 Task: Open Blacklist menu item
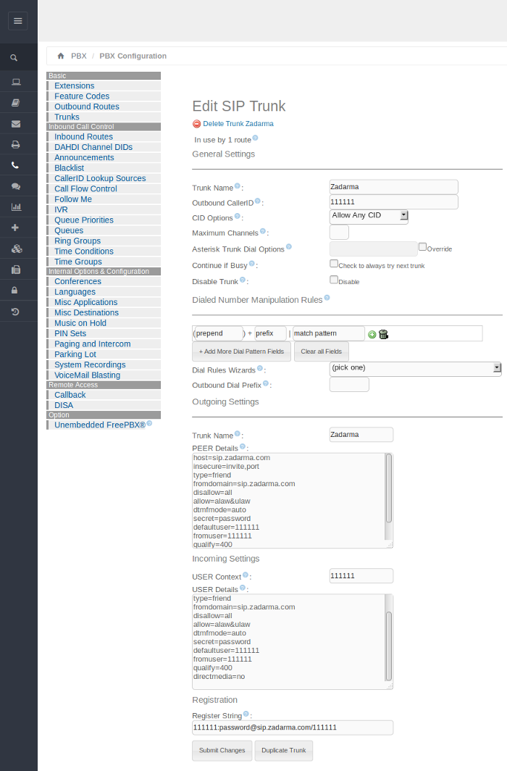pos(70,168)
